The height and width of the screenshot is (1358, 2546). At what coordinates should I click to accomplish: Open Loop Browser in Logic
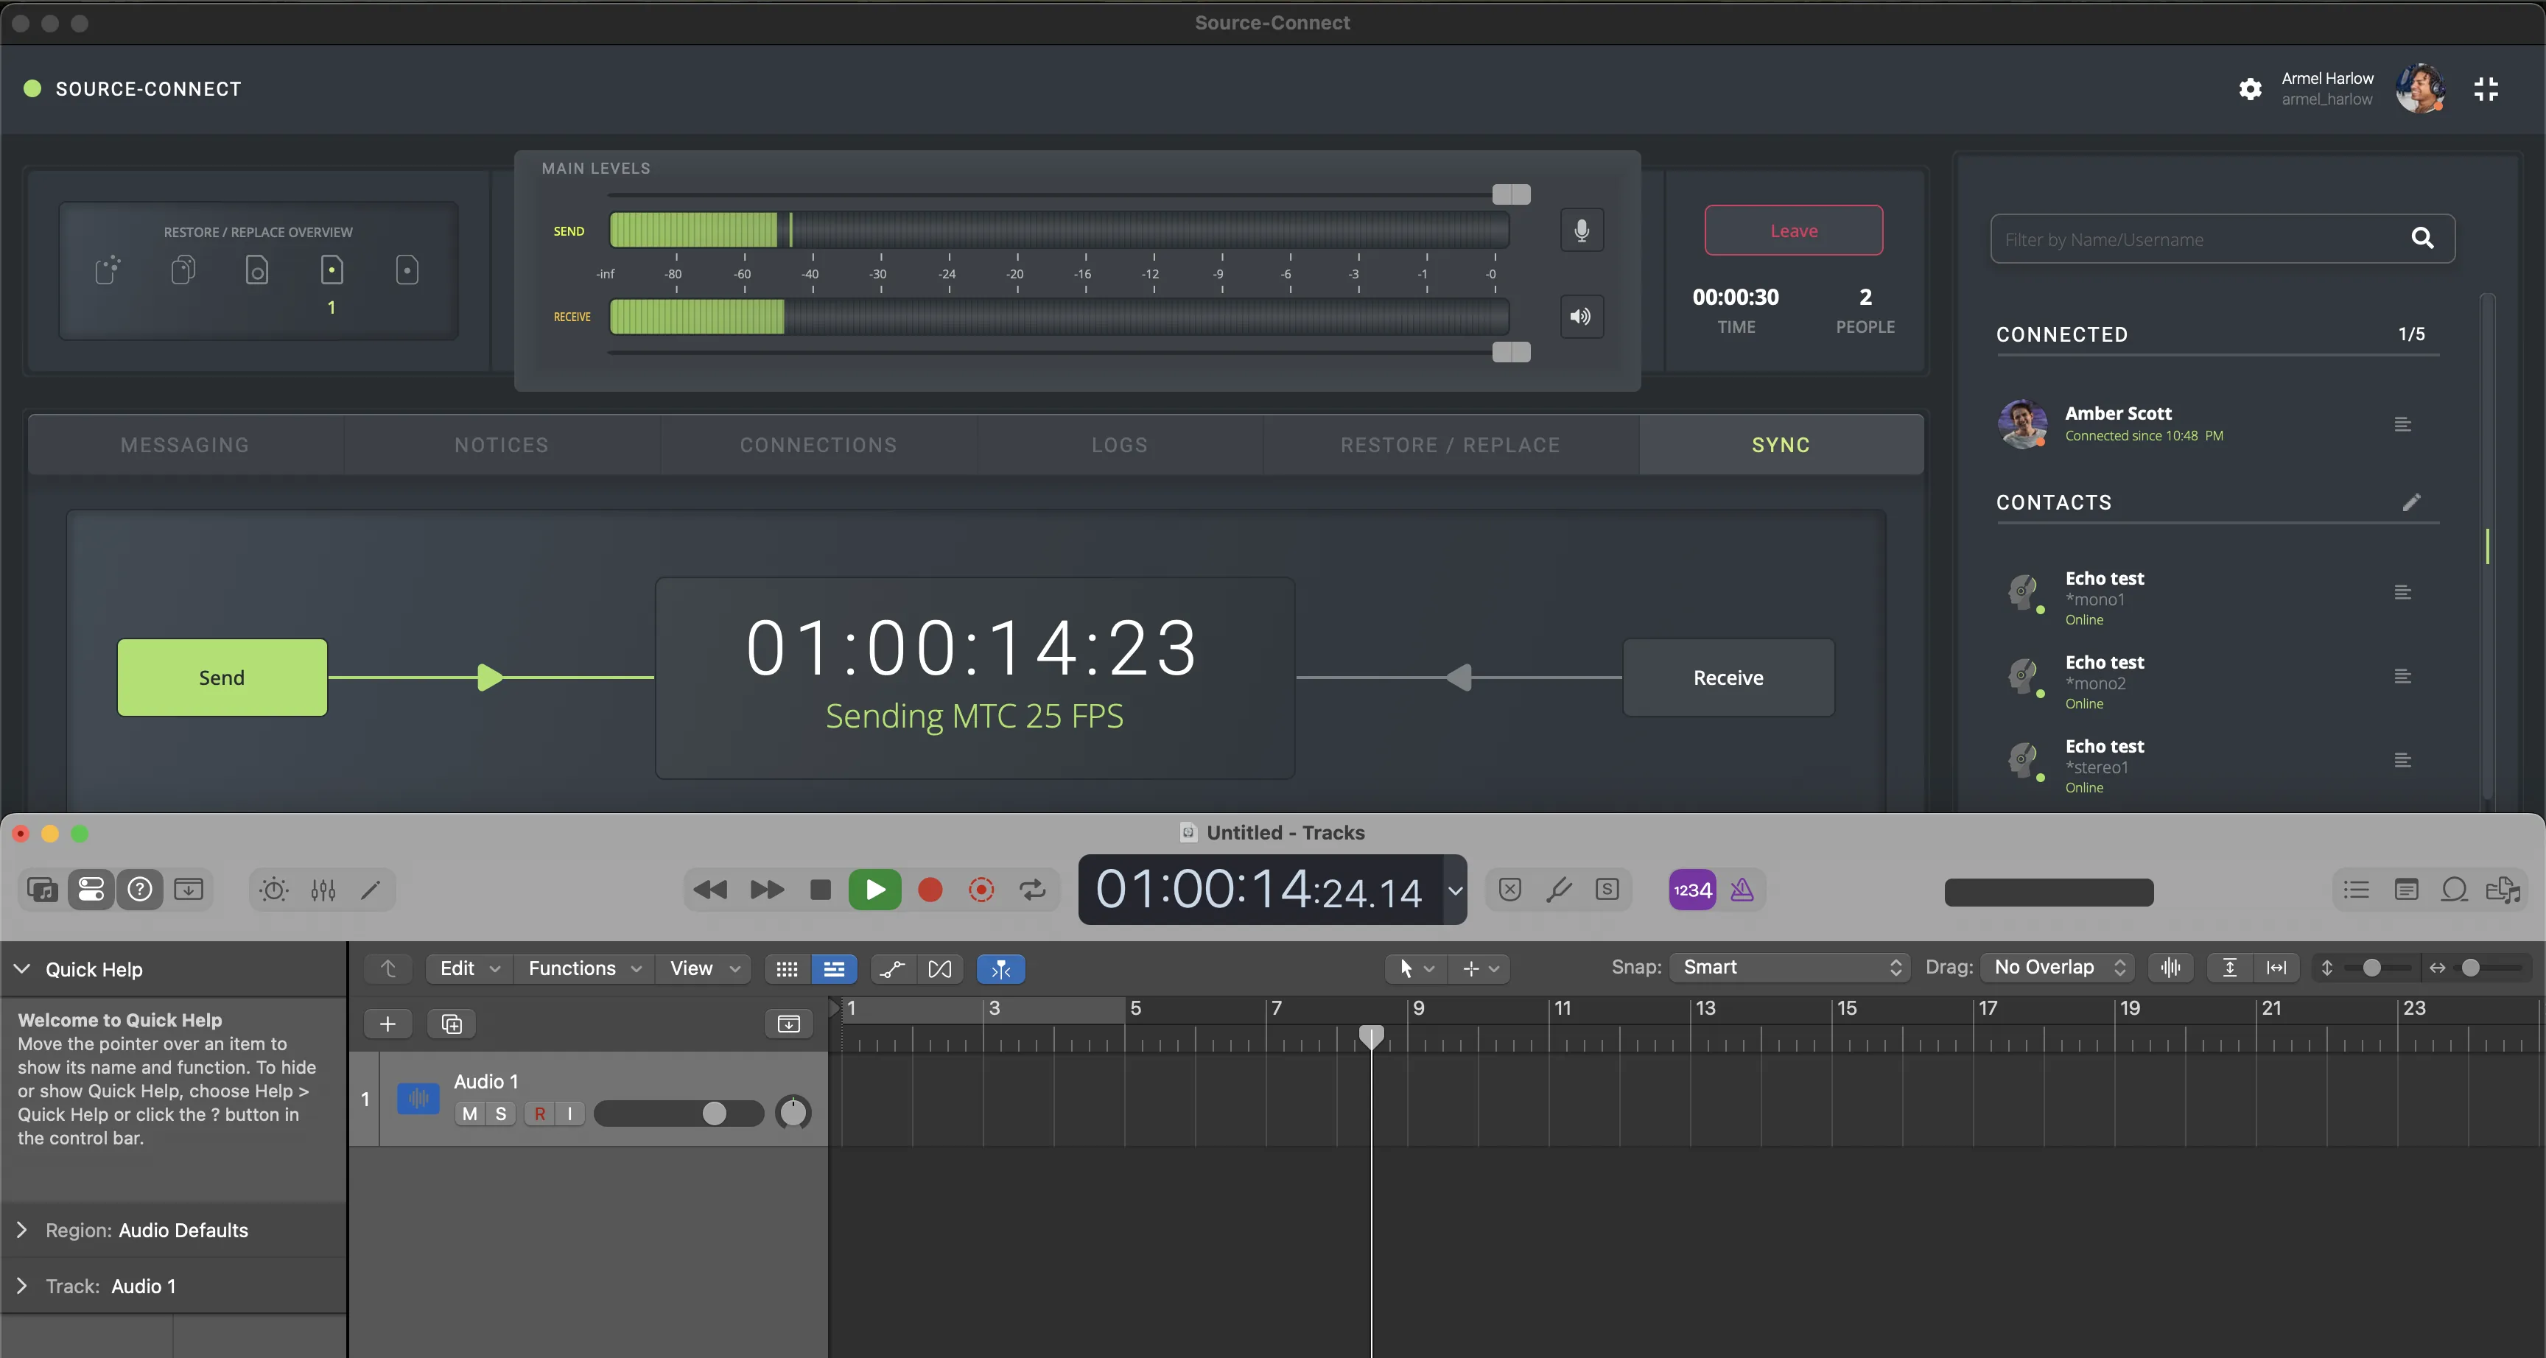(2454, 890)
